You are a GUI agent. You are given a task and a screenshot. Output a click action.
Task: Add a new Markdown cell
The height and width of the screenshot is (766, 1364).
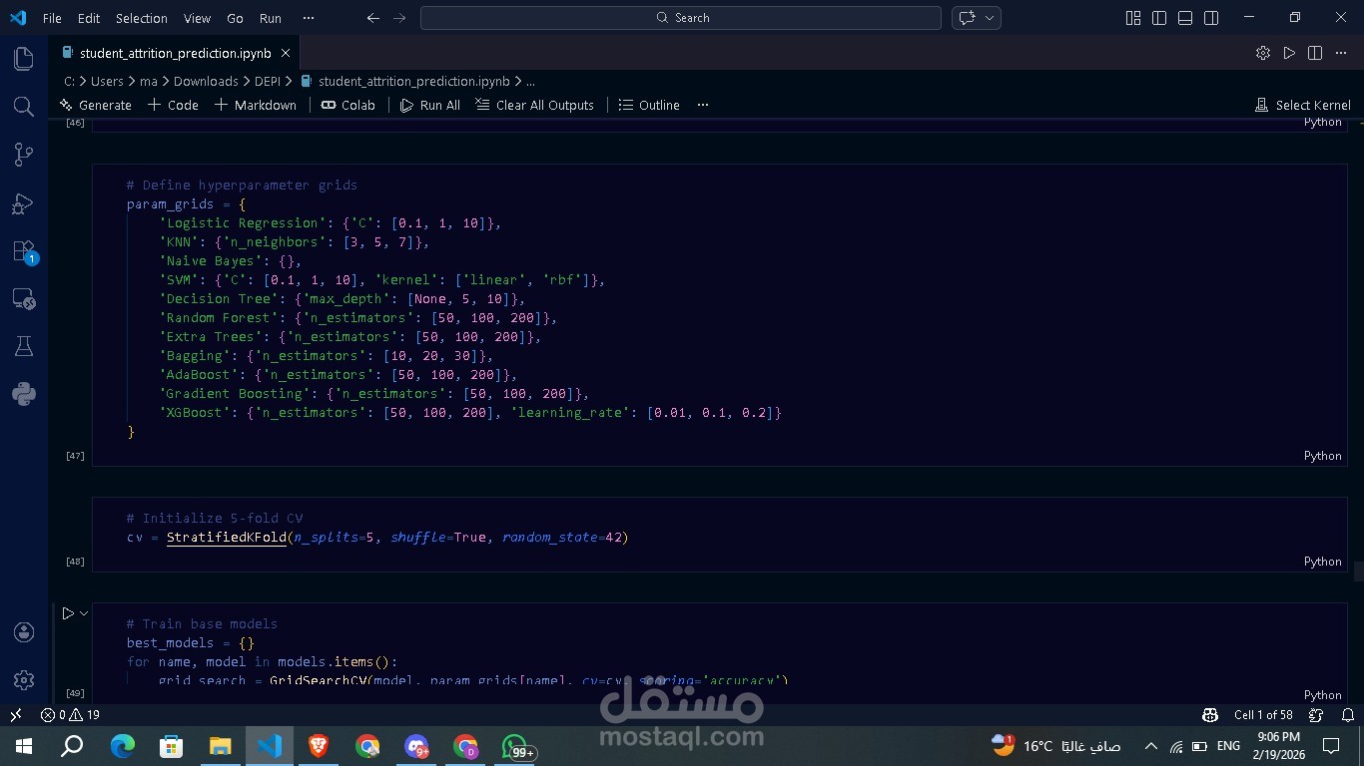tap(256, 105)
